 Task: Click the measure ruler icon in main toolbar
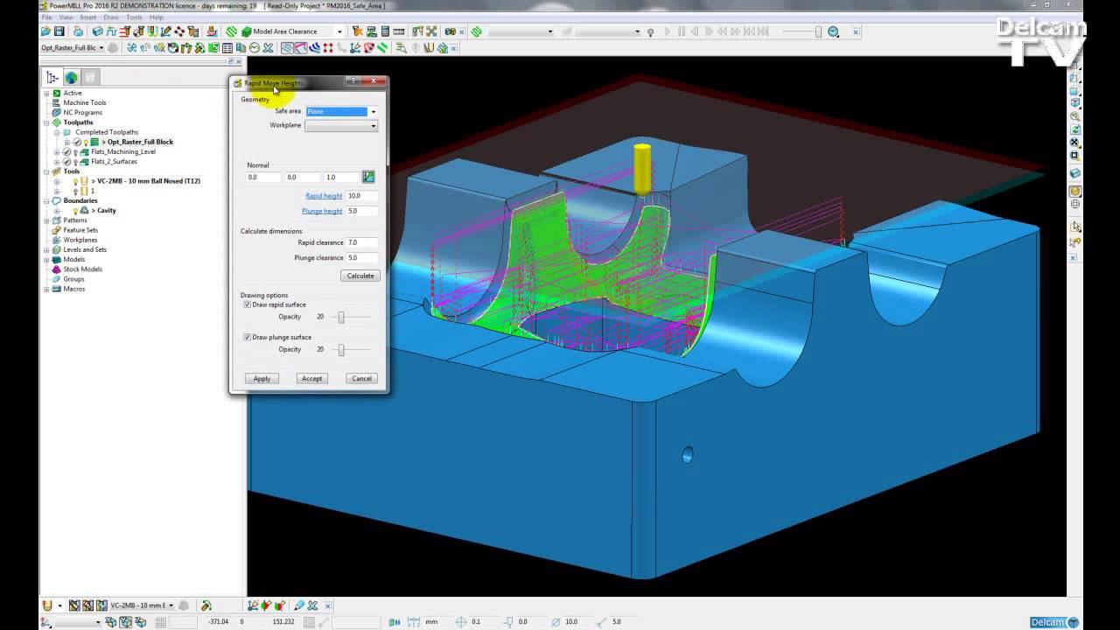(x=399, y=31)
